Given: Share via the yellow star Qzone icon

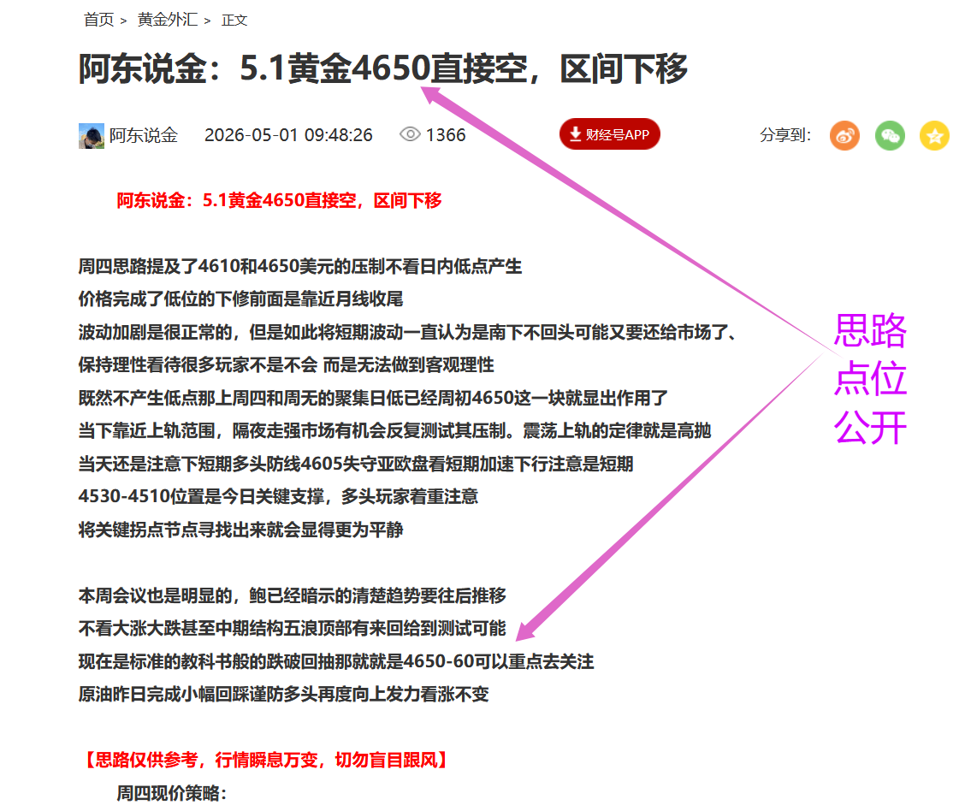Looking at the screenshot, I should 934,135.
